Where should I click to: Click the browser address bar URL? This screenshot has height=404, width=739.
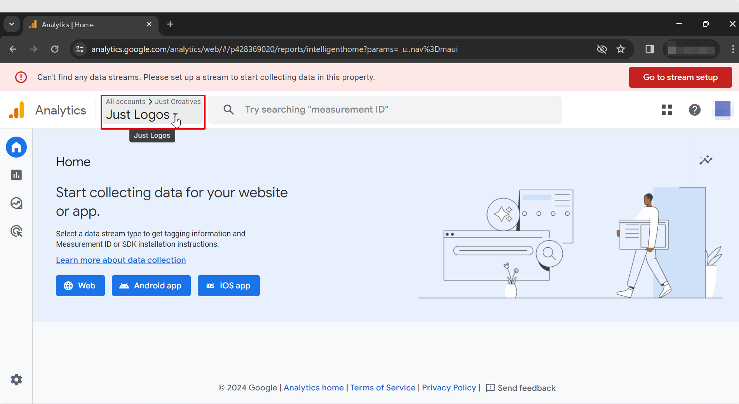[274, 49]
